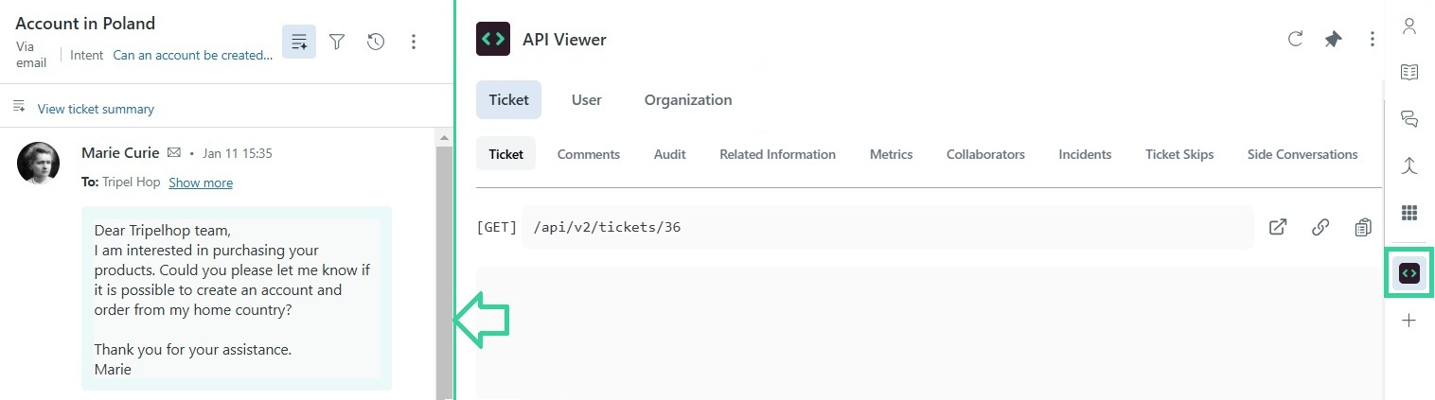Pin the API Viewer app

pyautogui.click(x=1333, y=40)
